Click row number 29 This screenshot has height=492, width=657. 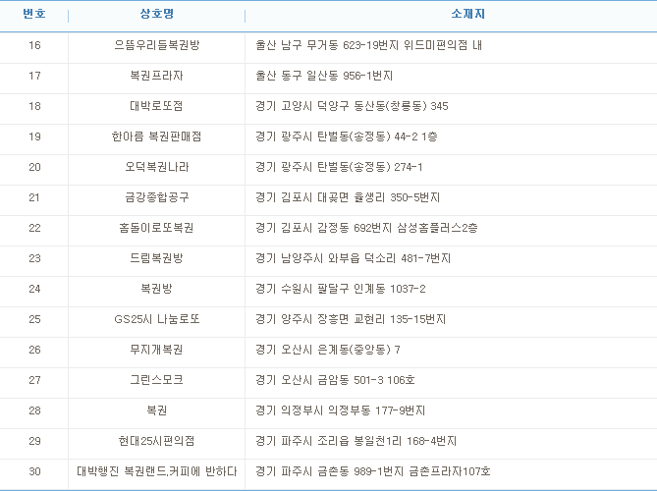point(34,441)
